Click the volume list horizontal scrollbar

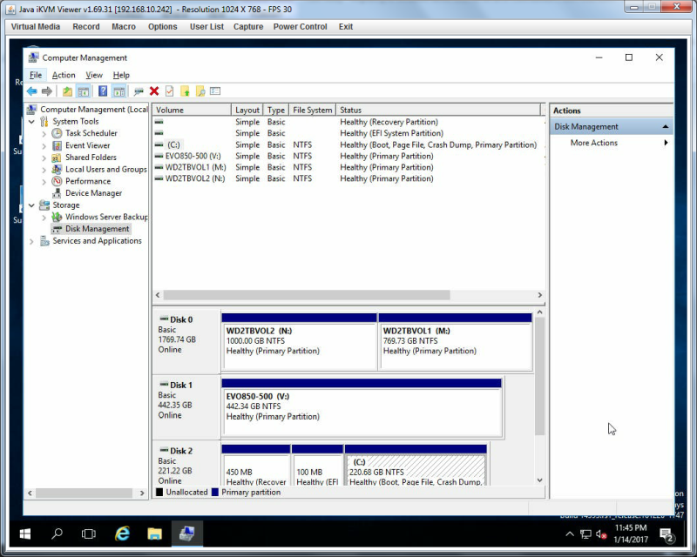(307, 295)
